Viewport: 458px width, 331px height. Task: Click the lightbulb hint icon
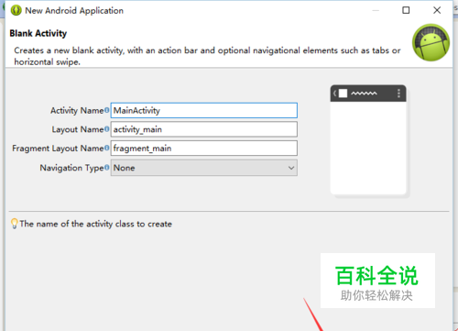tap(14, 224)
